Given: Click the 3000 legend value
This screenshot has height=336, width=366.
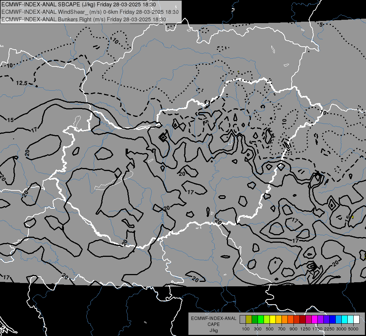Looking at the screenshot, I should pos(341,329).
